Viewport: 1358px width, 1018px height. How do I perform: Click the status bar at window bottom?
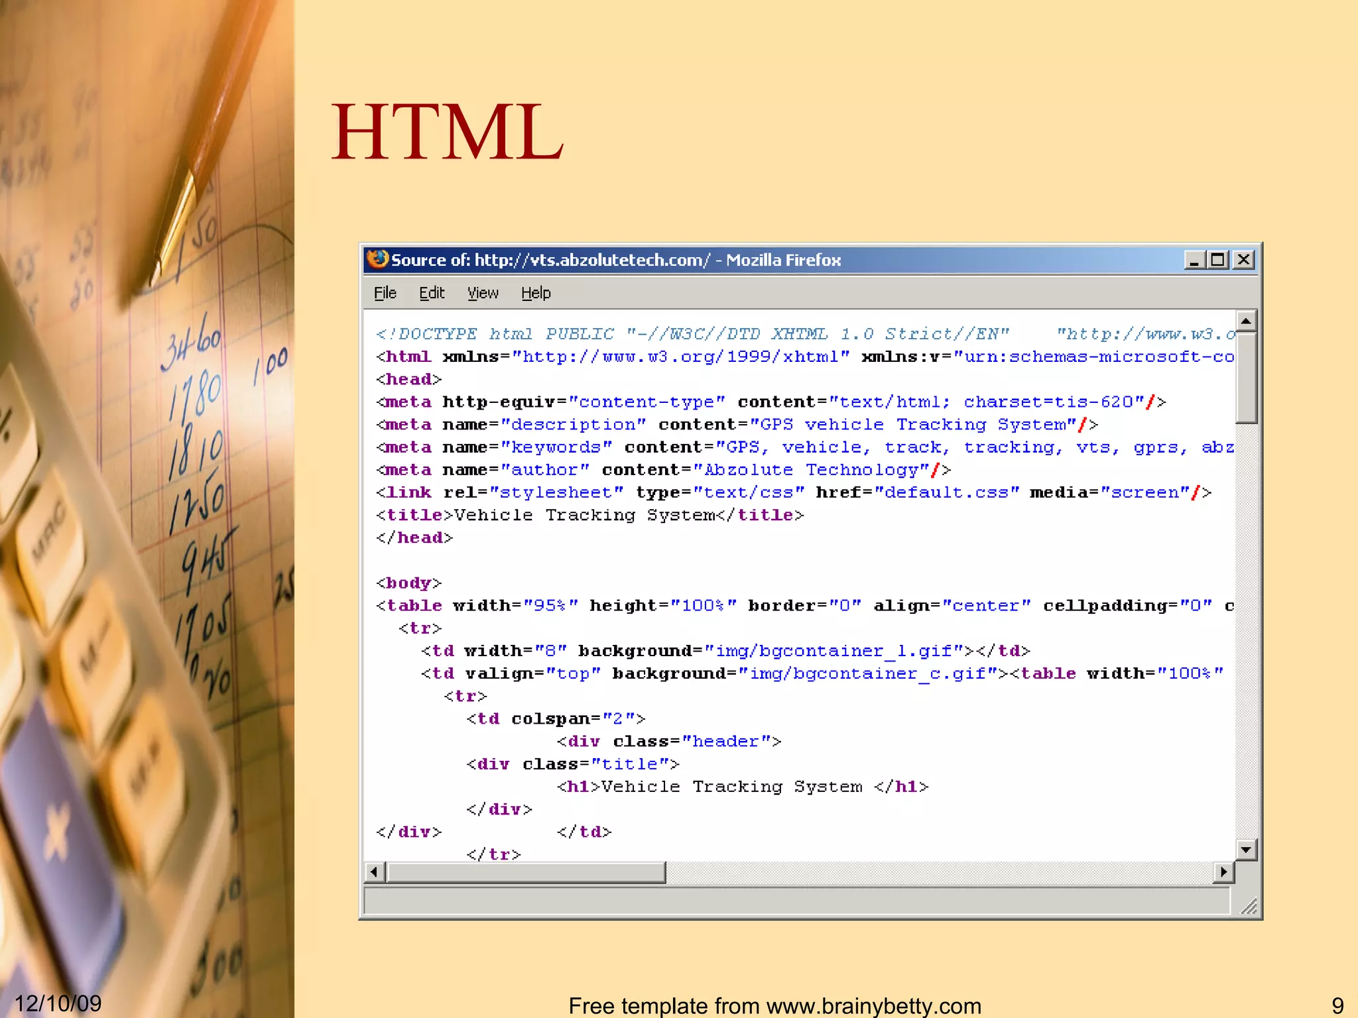(796, 901)
